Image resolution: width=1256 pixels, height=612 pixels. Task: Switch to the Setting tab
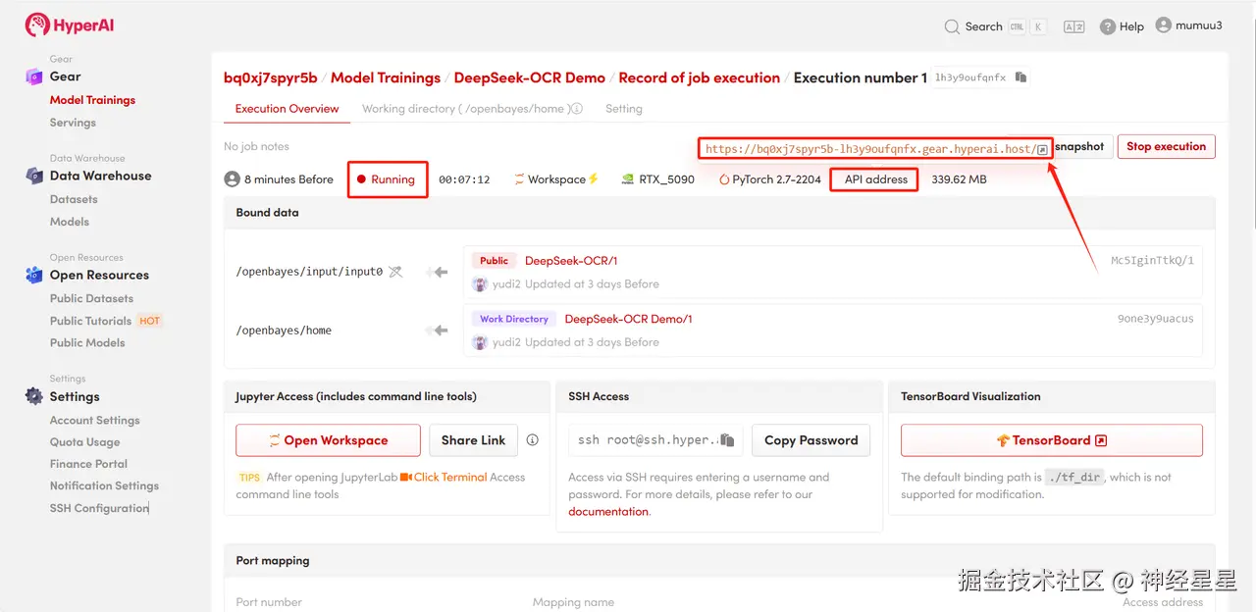click(623, 109)
